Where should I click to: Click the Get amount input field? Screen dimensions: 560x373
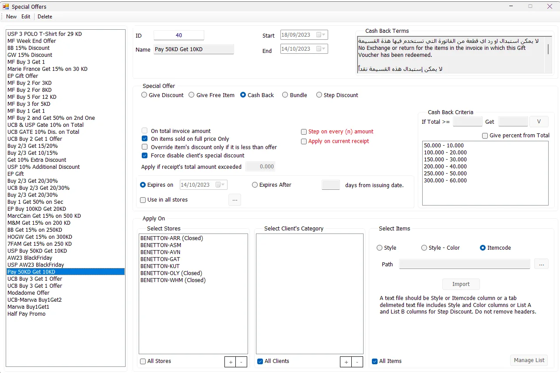click(x=513, y=122)
